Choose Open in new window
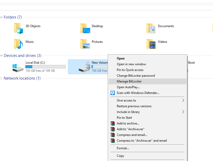This screenshot has height=161, width=213. (x=147, y=64)
